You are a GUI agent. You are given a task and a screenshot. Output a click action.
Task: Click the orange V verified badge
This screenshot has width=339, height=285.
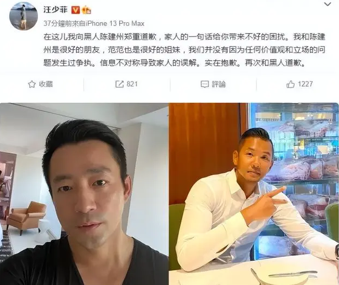pyautogui.click(x=75, y=10)
